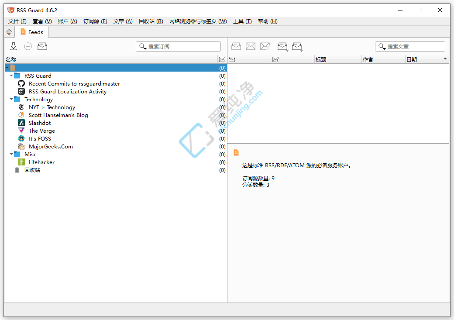Open the 帮助 (H) menu

pyautogui.click(x=268, y=21)
